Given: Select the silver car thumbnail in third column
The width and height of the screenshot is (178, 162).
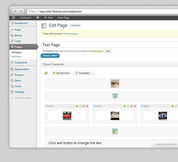Looking at the screenshot, I should (163, 116).
